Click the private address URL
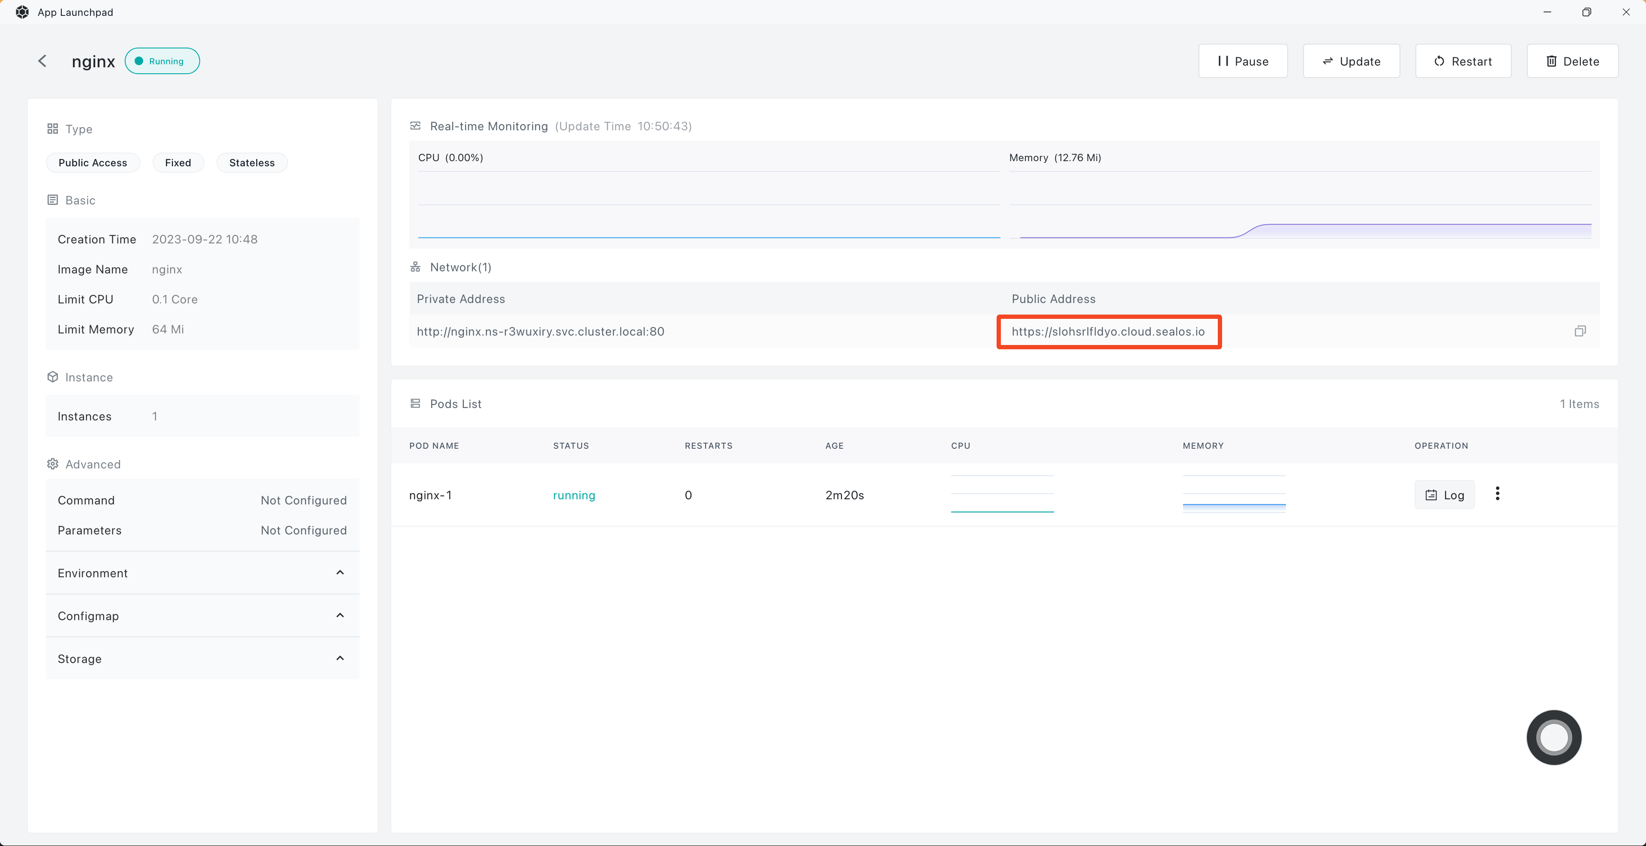Image resolution: width=1646 pixels, height=846 pixels. pyautogui.click(x=540, y=332)
